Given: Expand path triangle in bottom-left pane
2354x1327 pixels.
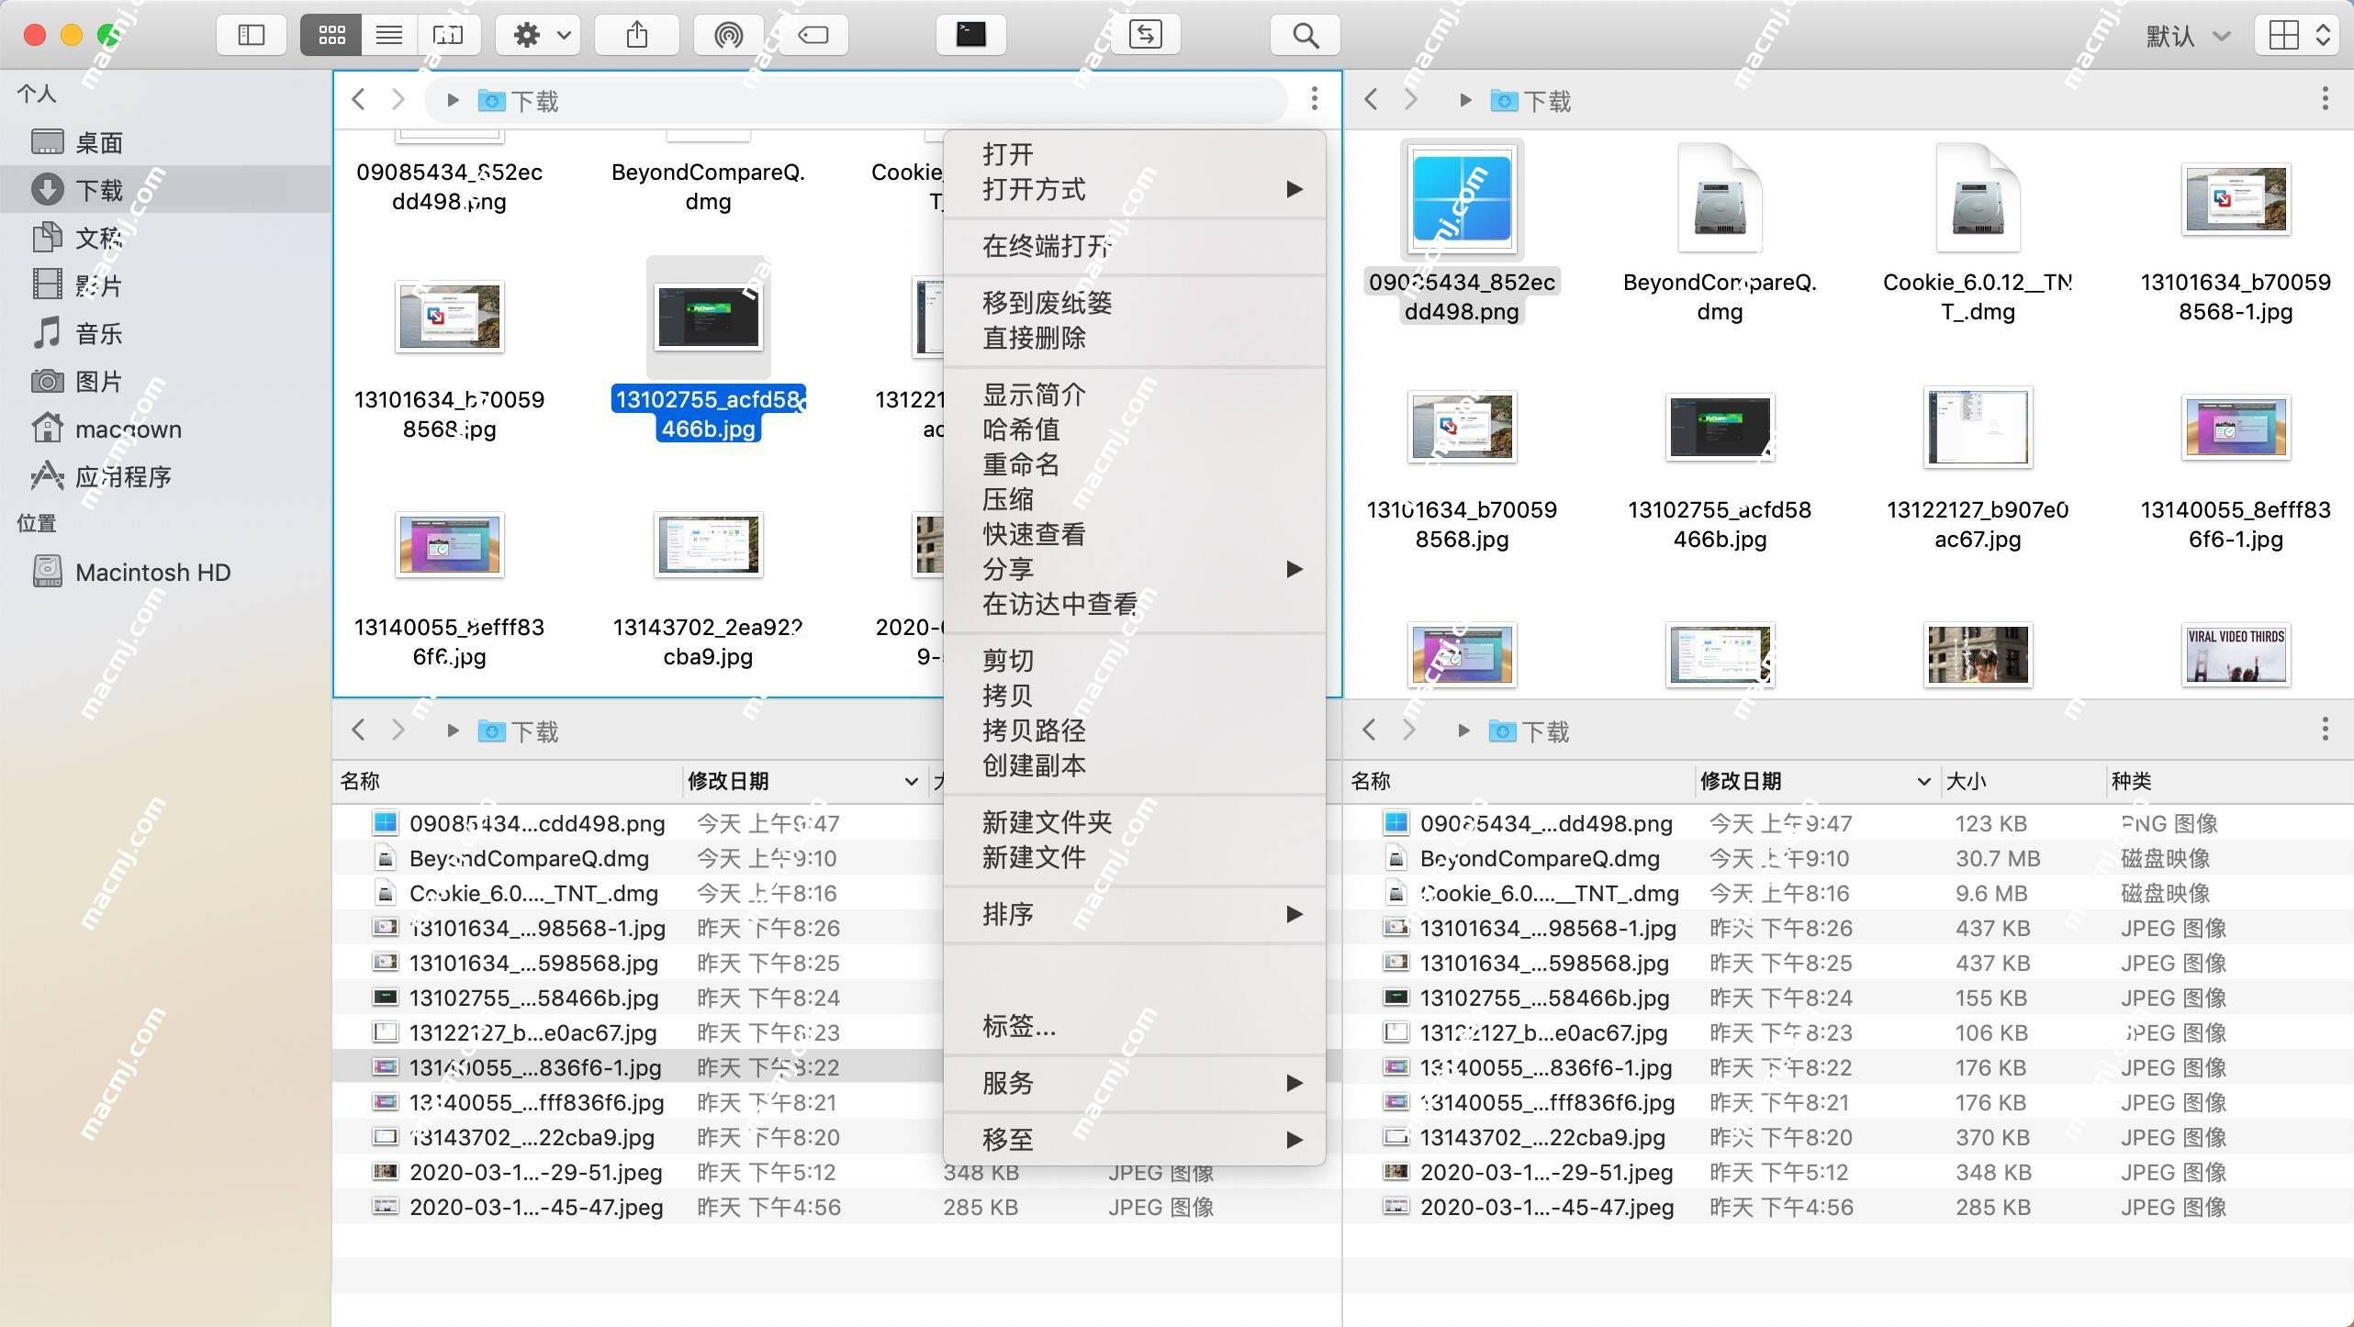Looking at the screenshot, I should point(453,730).
